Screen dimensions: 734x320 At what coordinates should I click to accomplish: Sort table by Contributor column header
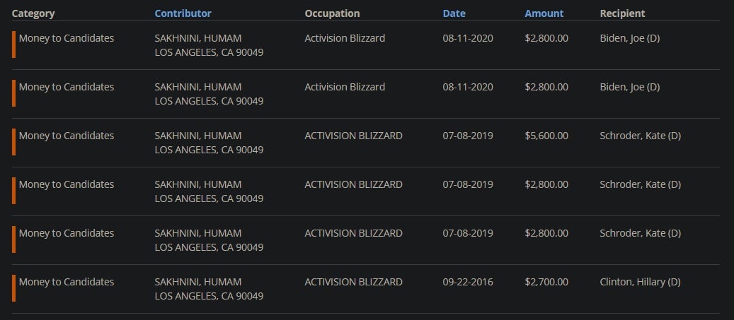coord(183,13)
